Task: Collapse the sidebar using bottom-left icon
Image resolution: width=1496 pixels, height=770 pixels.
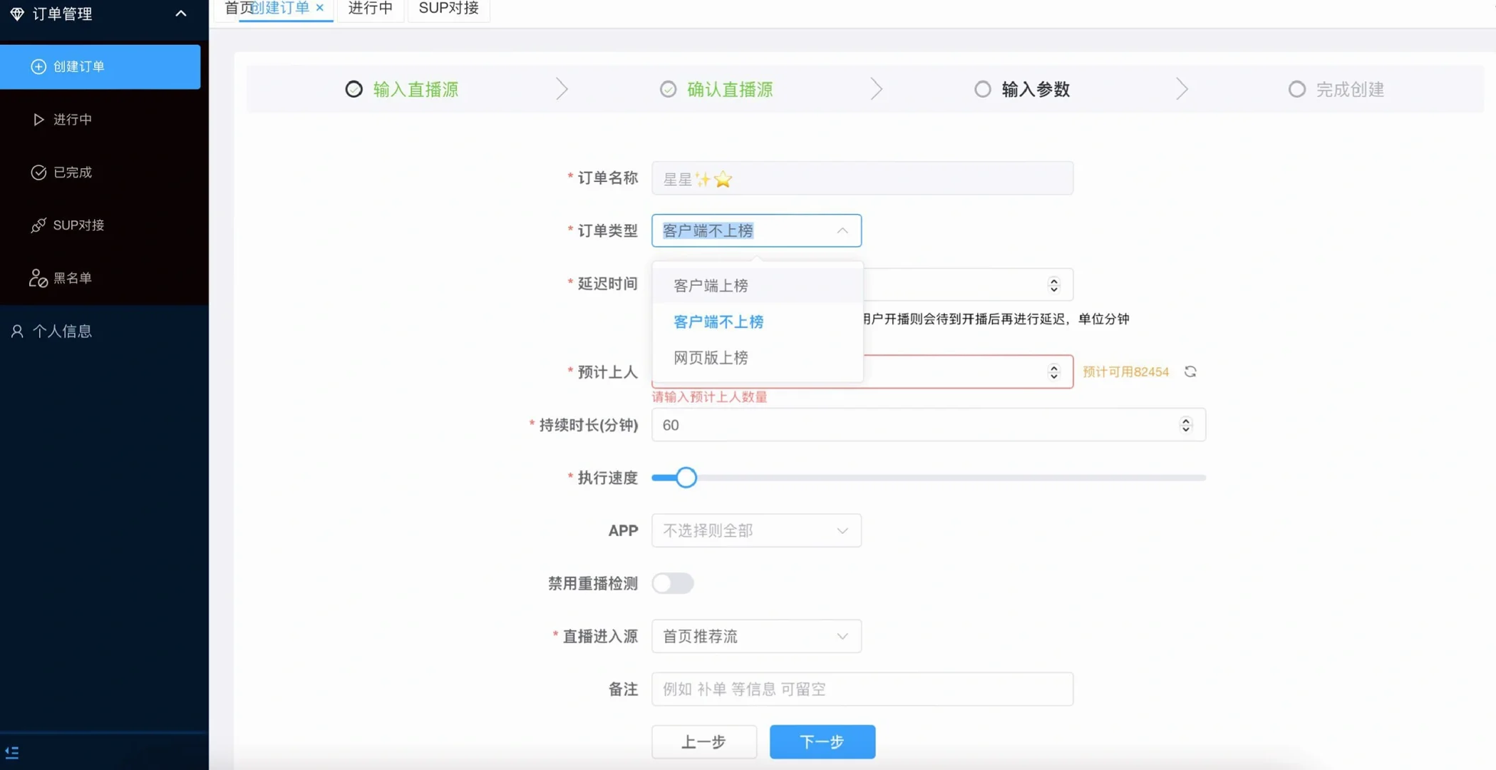Action: click(12, 752)
